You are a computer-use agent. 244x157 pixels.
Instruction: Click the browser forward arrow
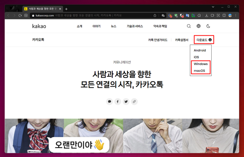(x=14, y=15)
